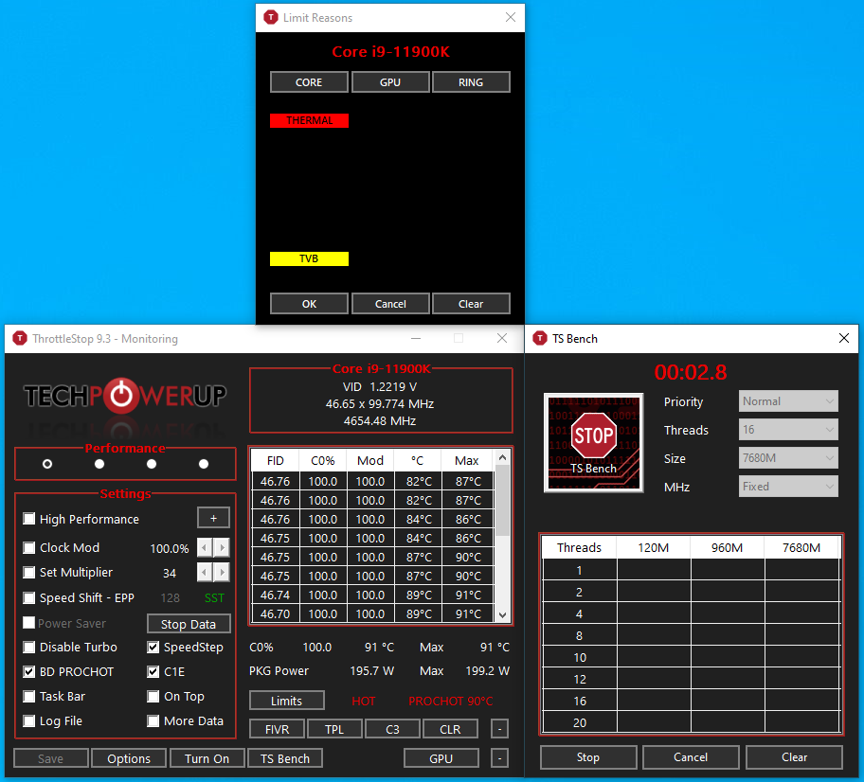Click Stop Data button

(189, 624)
